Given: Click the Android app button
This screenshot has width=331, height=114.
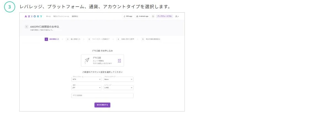Looking at the screenshot, I should point(143,16).
